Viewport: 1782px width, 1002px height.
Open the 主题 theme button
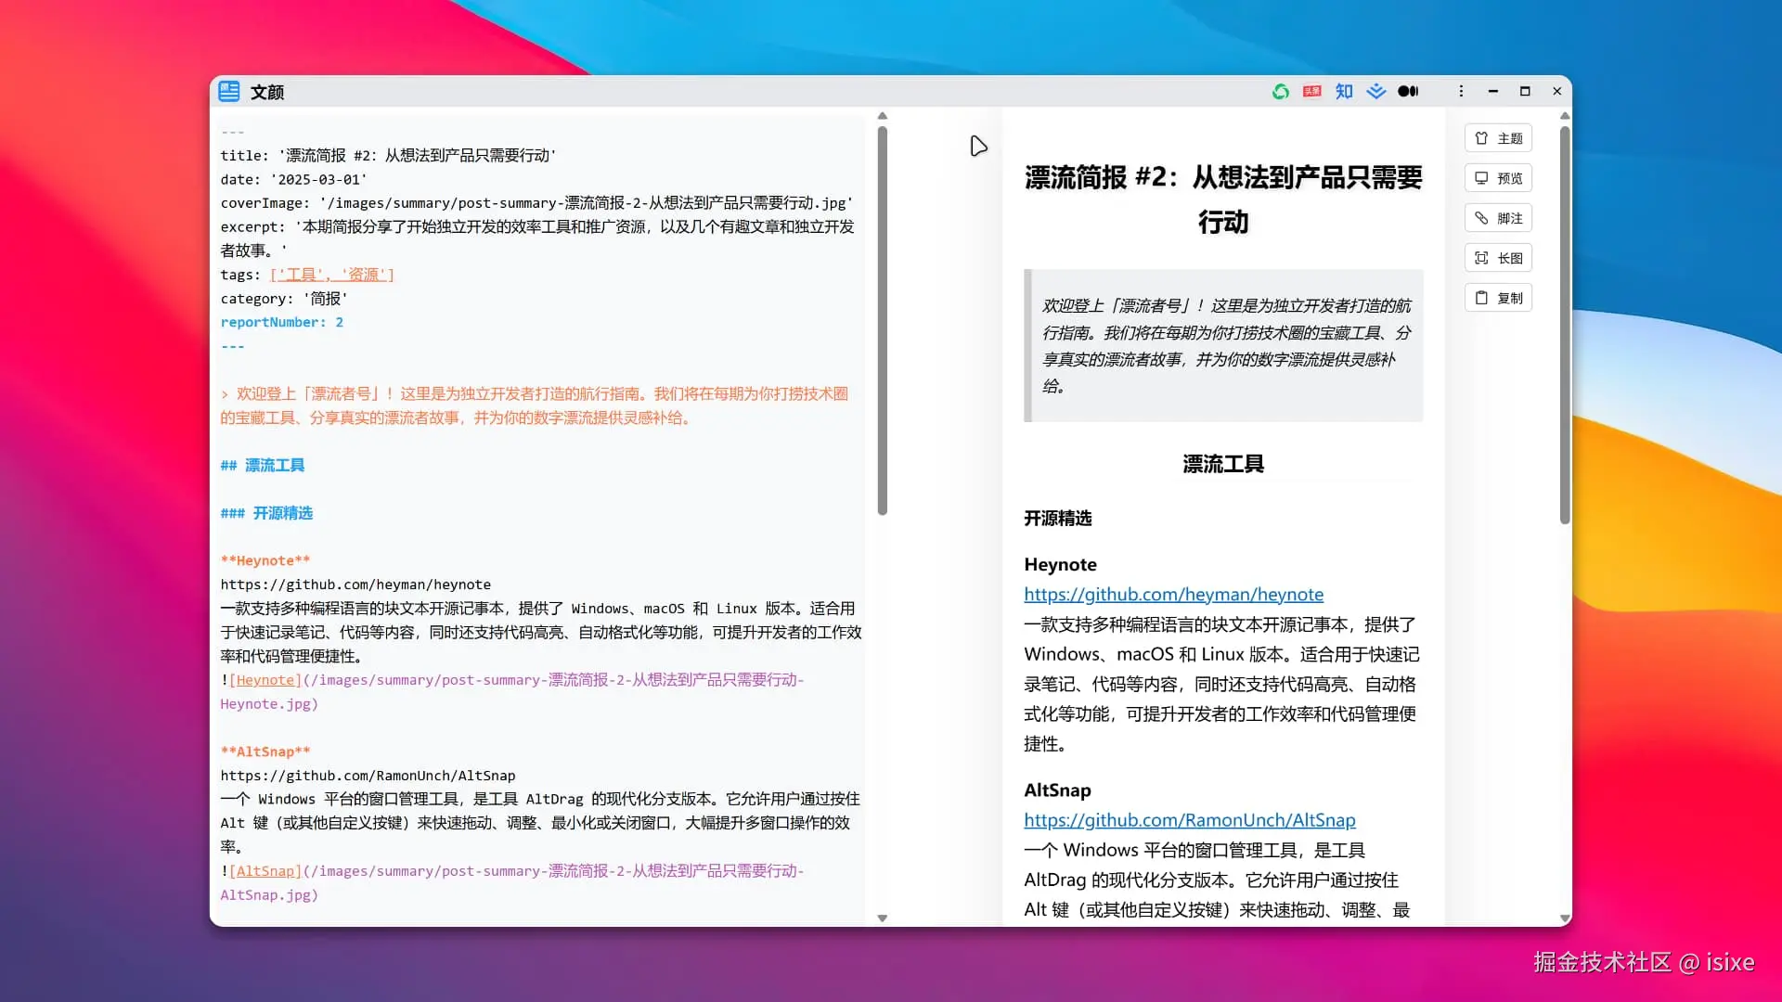(1498, 138)
